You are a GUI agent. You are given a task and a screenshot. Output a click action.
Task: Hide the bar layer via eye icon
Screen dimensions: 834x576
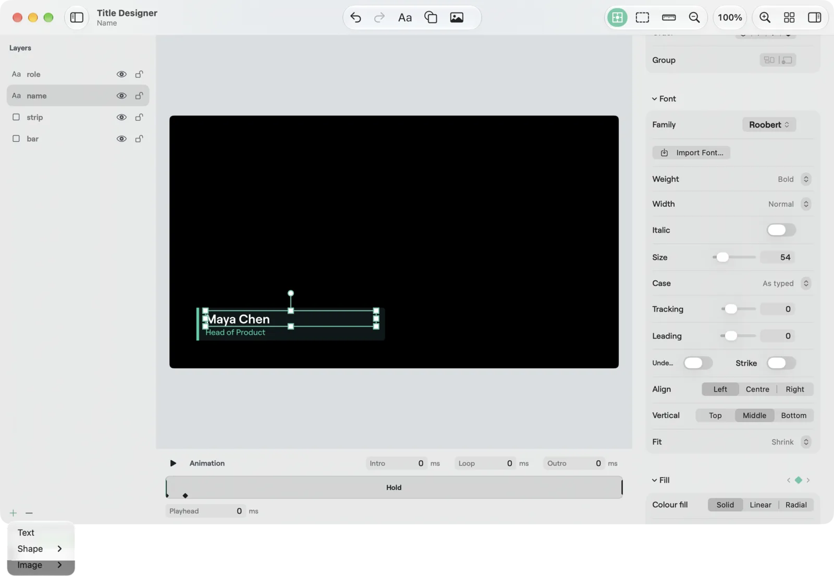[x=121, y=139]
